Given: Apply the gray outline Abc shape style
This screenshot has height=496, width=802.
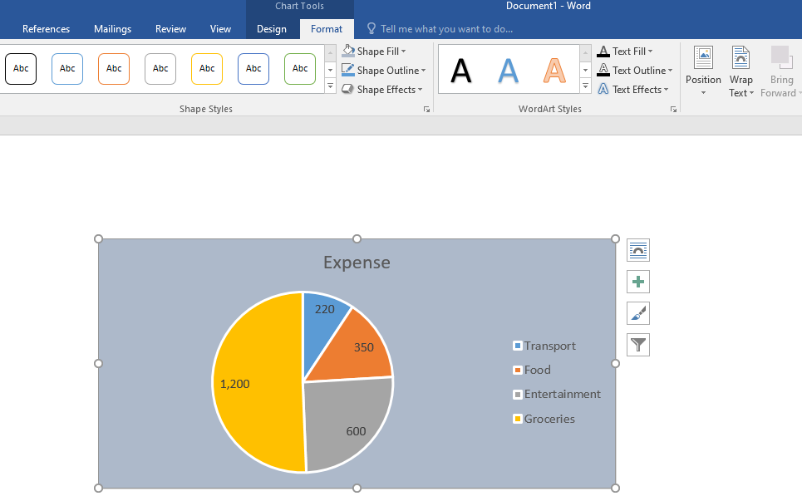Looking at the screenshot, I should click(x=160, y=68).
